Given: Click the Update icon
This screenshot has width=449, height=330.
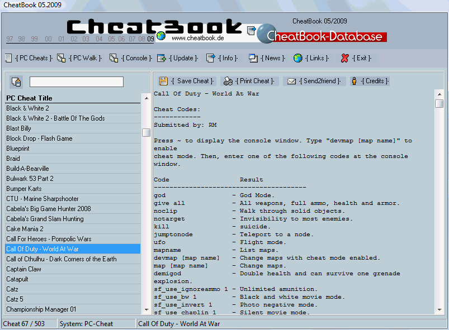Looking at the screenshot, I should click(x=162, y=58).
